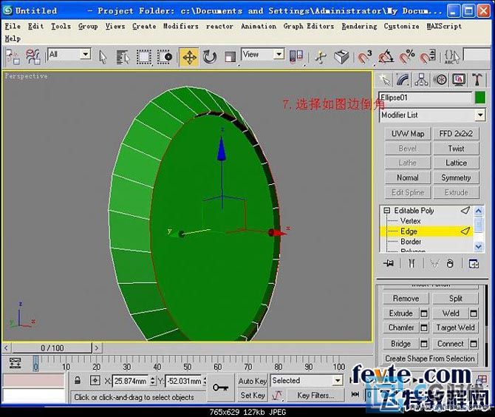Click Use Pivot Point Center icon
The width and height of the screenshot is (495, 417).
point(296,57)
